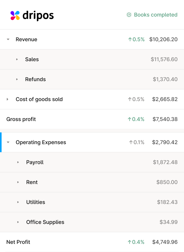The height and width of the screenshot is (252, 184).
Task: Click the $10,206.20 revenue amount
Action: click(163, 39)
